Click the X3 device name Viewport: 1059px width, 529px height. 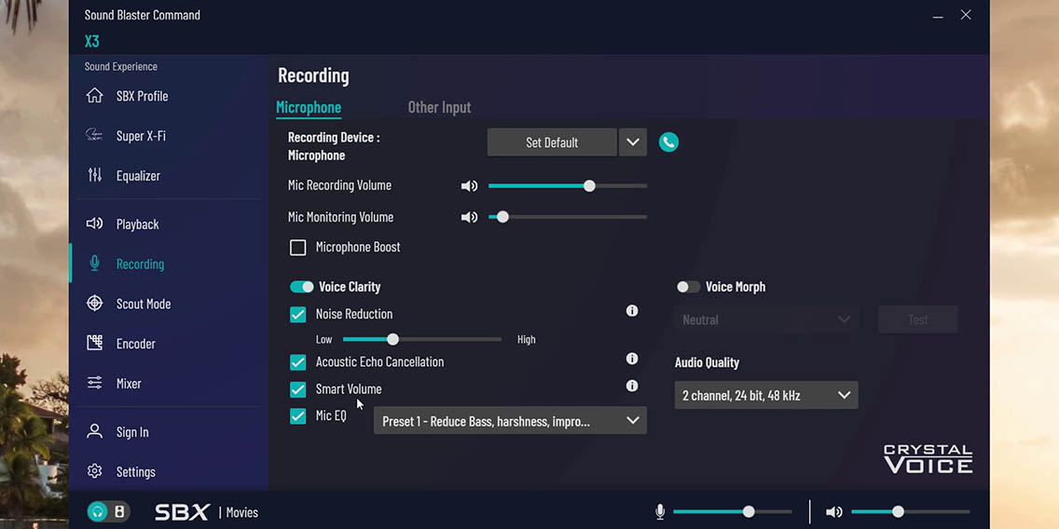(x=92, y=41)
